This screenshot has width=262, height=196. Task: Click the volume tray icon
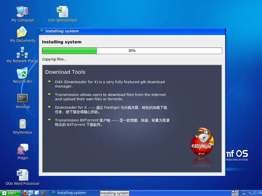click(250, 193)
